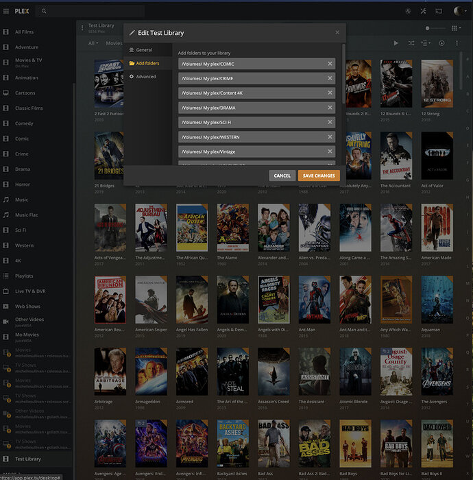Open the Advanced tab in dialog
473x480 pixels.
pyautogui.click(x=145, y=77)
